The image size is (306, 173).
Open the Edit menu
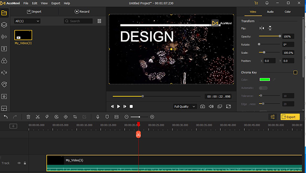tap(34, 3)
